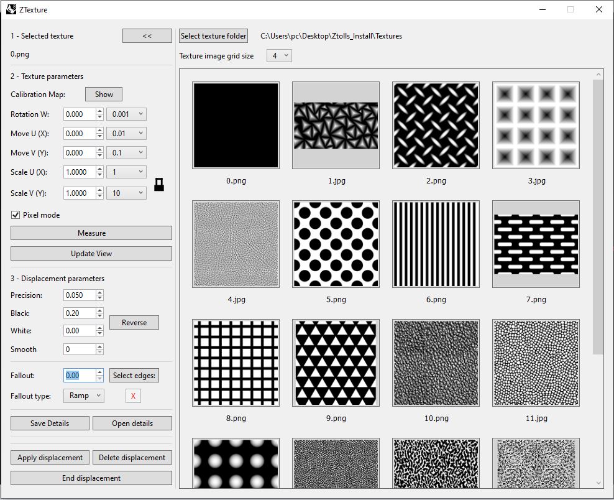Select the solid black 0.png texture thumbnail
Screen dimensions: 614x500
click(236, 126)
